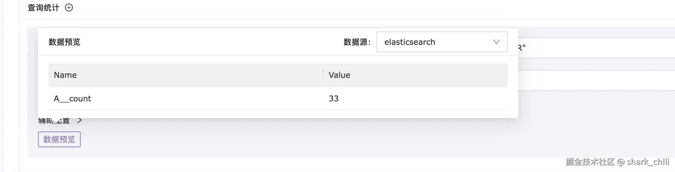This screenshot has height=172, width=675.
Task: Click the plus icon beside 查询统计
Action: pos(69,8)
